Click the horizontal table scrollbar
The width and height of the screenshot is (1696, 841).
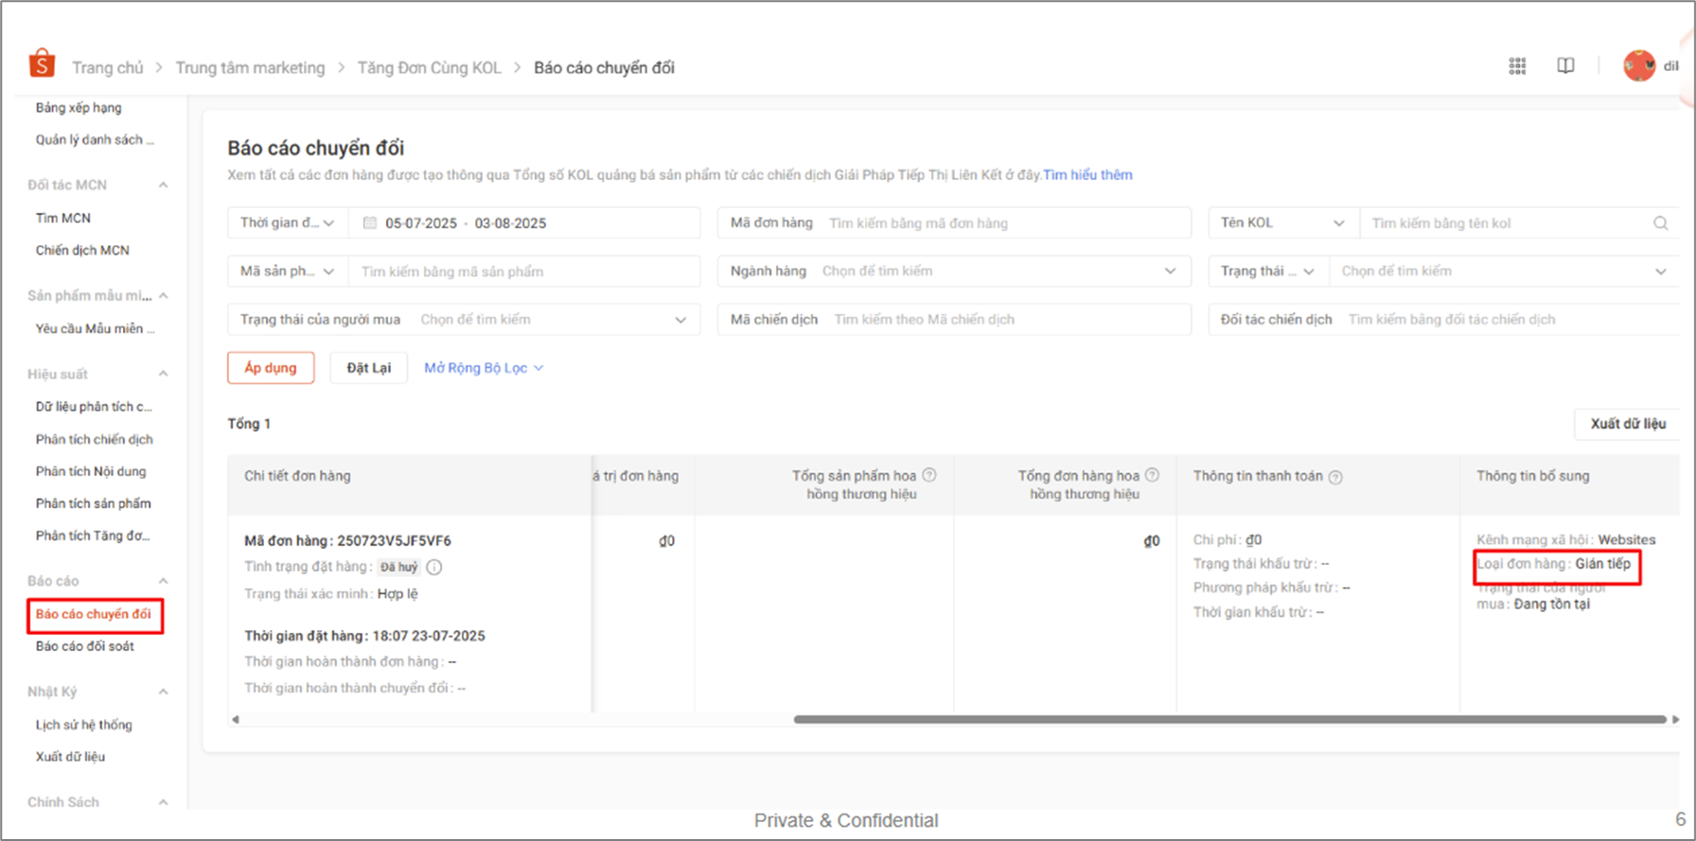point(1228,720)
